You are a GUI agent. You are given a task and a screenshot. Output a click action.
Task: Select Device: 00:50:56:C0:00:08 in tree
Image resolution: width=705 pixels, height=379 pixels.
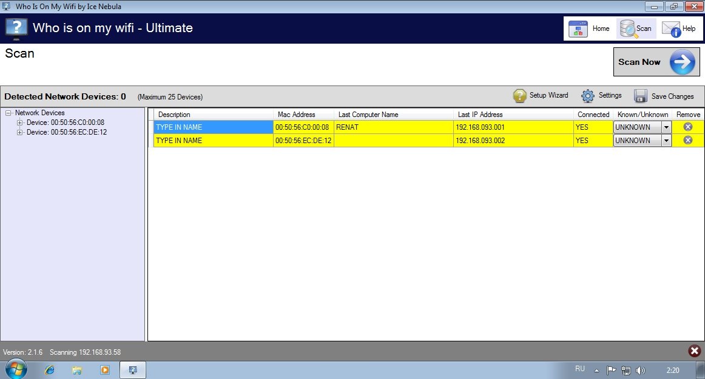tap(65, 122)
